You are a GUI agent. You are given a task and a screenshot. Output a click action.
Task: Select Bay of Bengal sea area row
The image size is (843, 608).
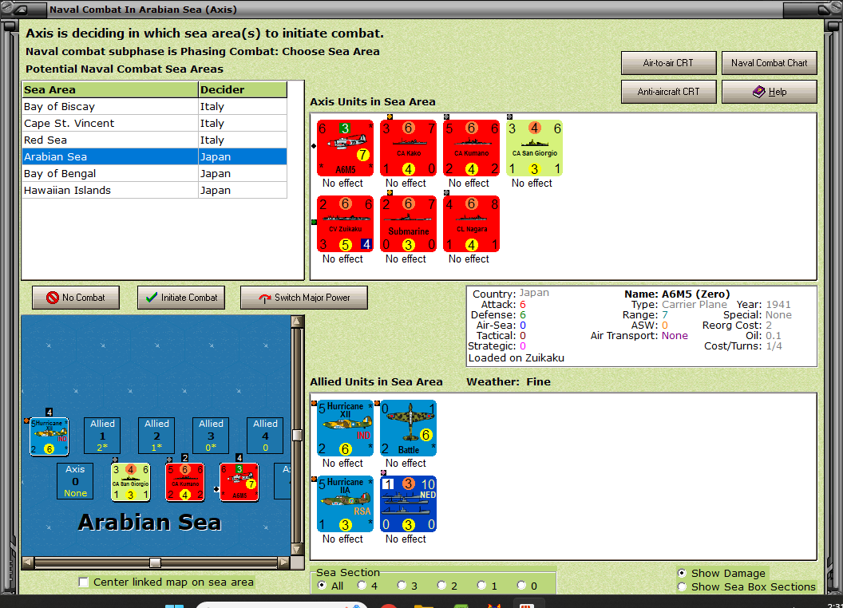coord(154,174)
